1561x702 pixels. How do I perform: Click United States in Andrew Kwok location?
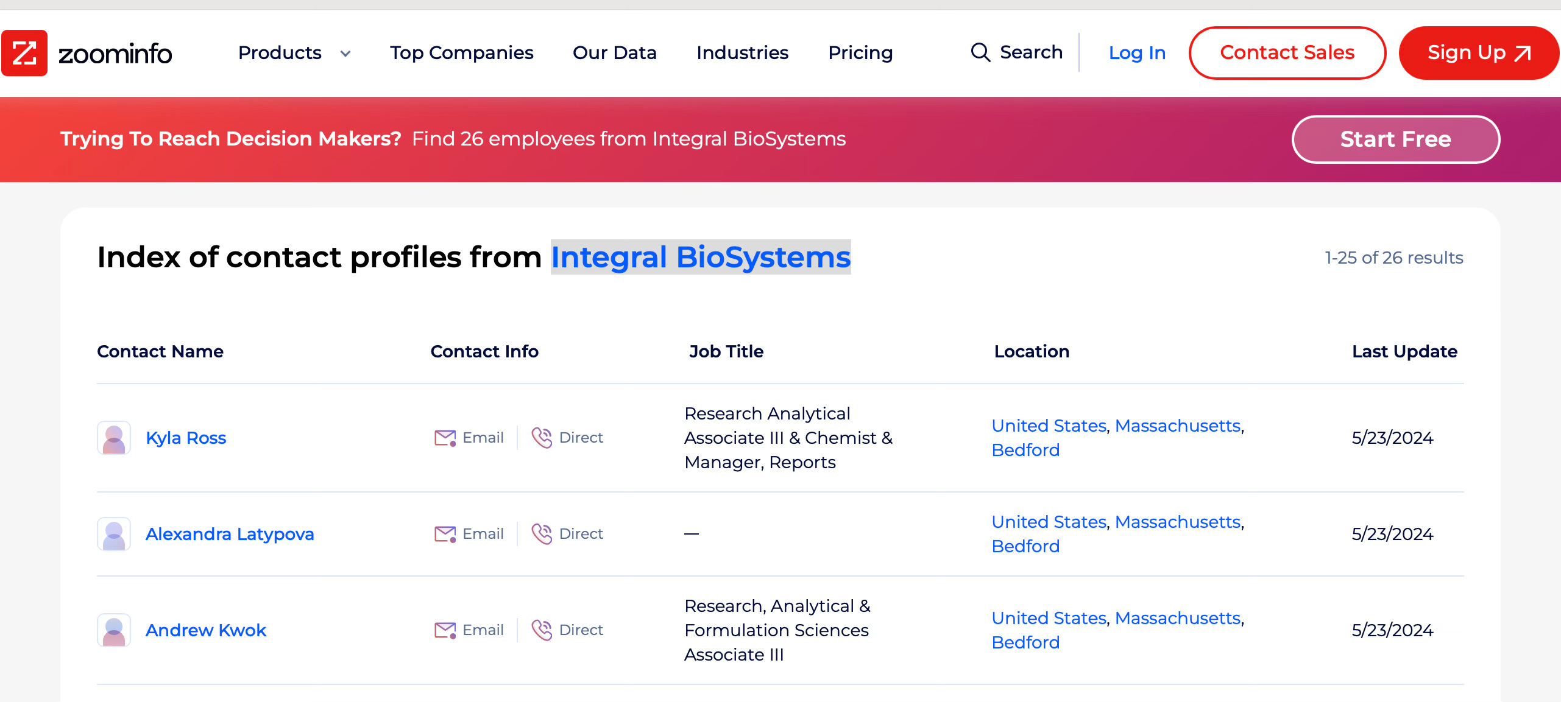pos(1049,618)
